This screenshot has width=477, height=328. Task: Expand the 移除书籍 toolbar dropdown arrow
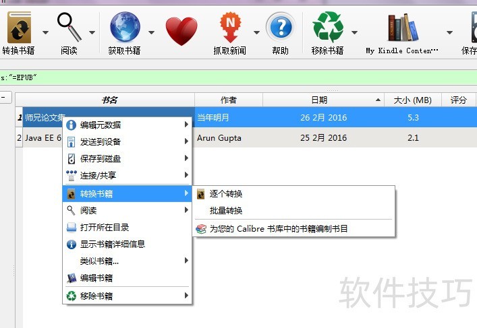355,32
